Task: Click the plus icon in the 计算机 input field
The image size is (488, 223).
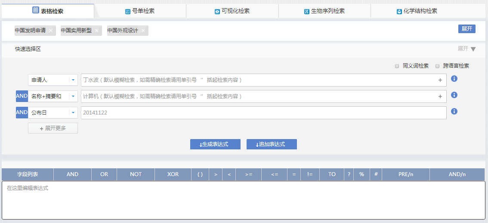Action: 440,96
